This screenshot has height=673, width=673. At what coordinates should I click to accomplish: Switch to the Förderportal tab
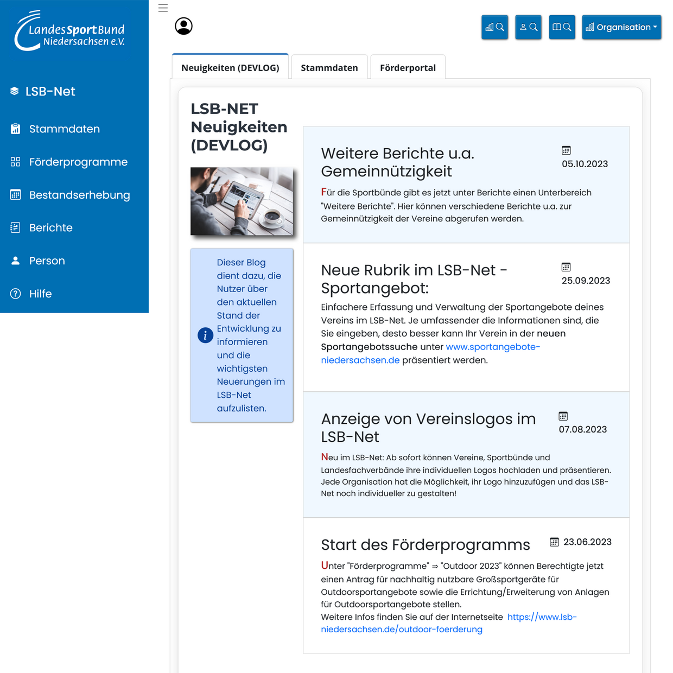[x=408, y=67]
